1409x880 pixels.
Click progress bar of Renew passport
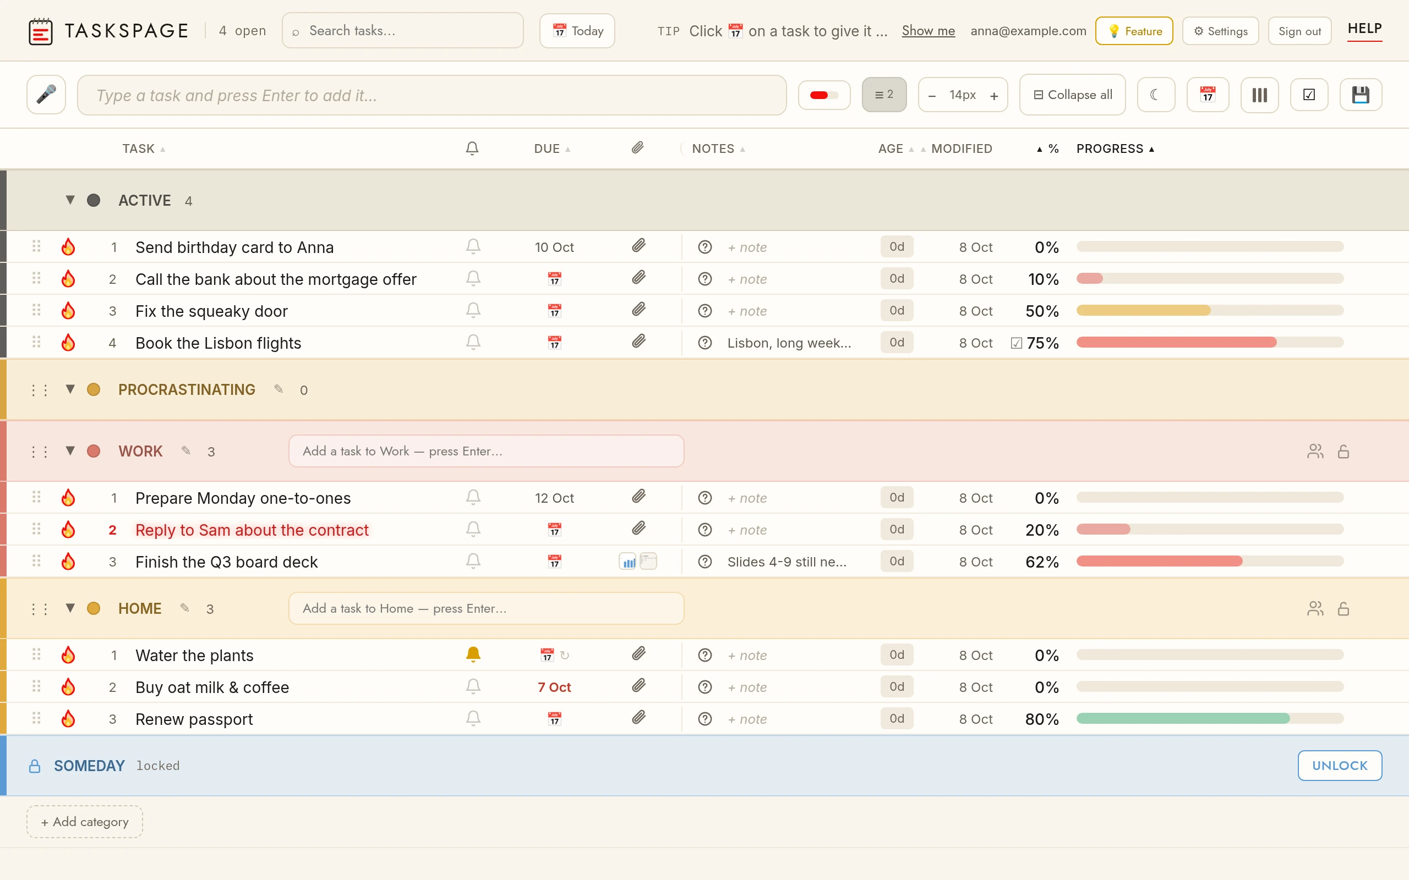(1209, 718)
